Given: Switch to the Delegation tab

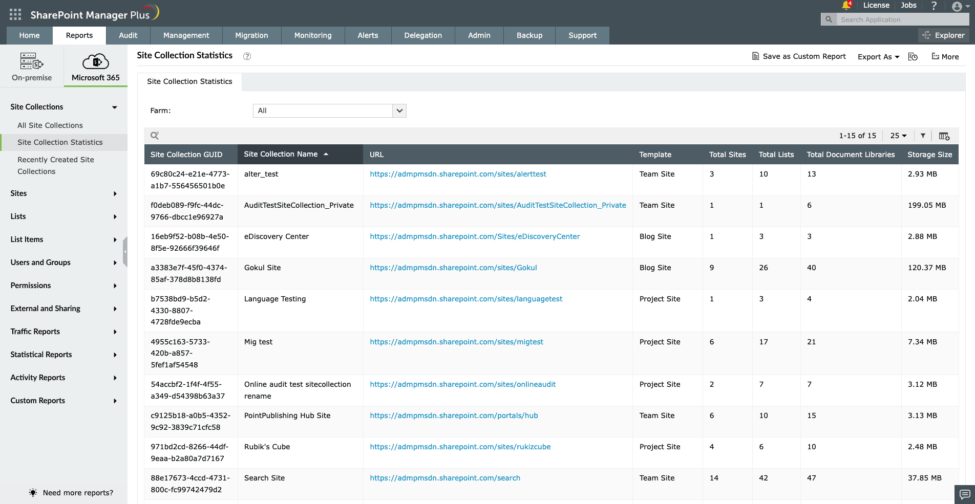Looking at the screenshot, I should tap(423, 35).
